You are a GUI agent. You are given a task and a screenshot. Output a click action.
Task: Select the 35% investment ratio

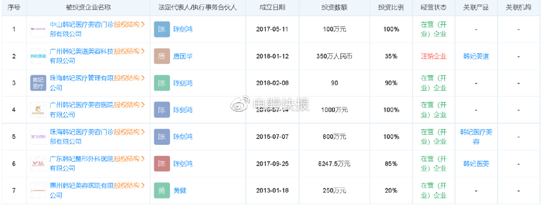tap(391, 56)
